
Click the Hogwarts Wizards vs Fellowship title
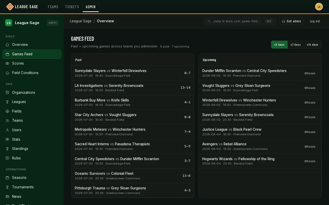(238, 159)
